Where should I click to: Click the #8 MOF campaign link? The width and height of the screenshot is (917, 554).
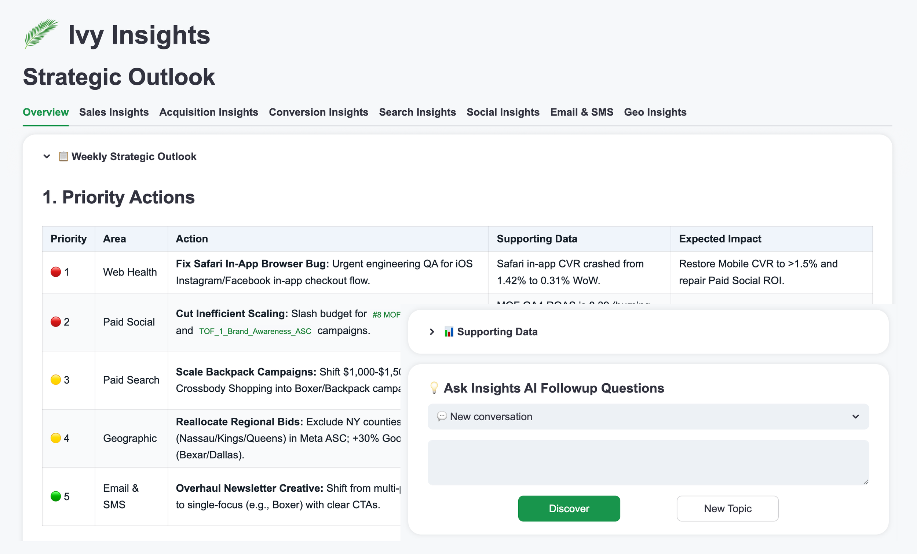coord(386,315)
